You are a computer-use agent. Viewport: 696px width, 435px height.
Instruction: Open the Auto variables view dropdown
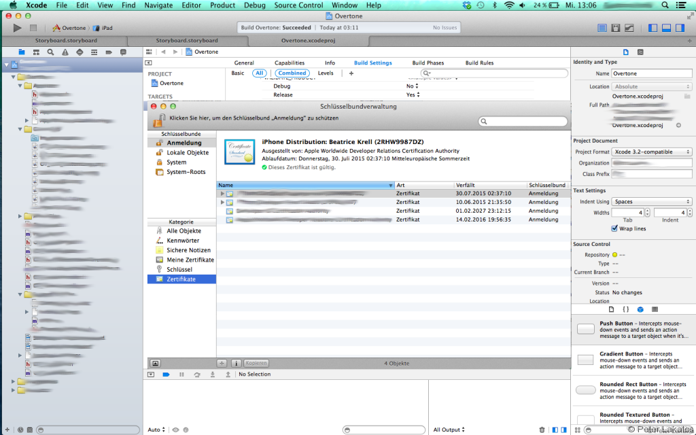tap(156, 430)
